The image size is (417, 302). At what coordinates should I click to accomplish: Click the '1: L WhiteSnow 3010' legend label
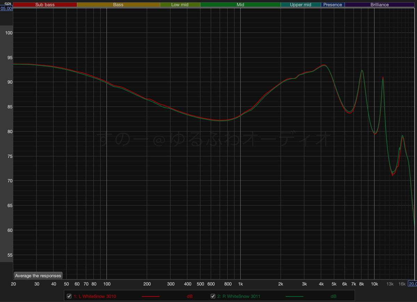coord(95,296)
